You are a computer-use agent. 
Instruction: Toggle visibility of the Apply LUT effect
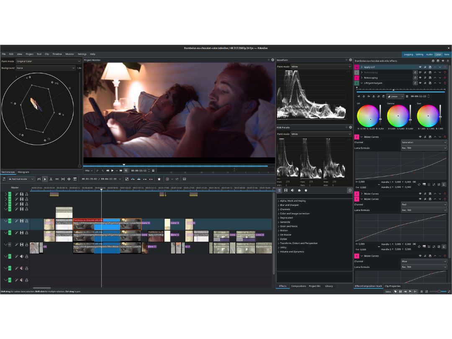(x=420, y=67)
